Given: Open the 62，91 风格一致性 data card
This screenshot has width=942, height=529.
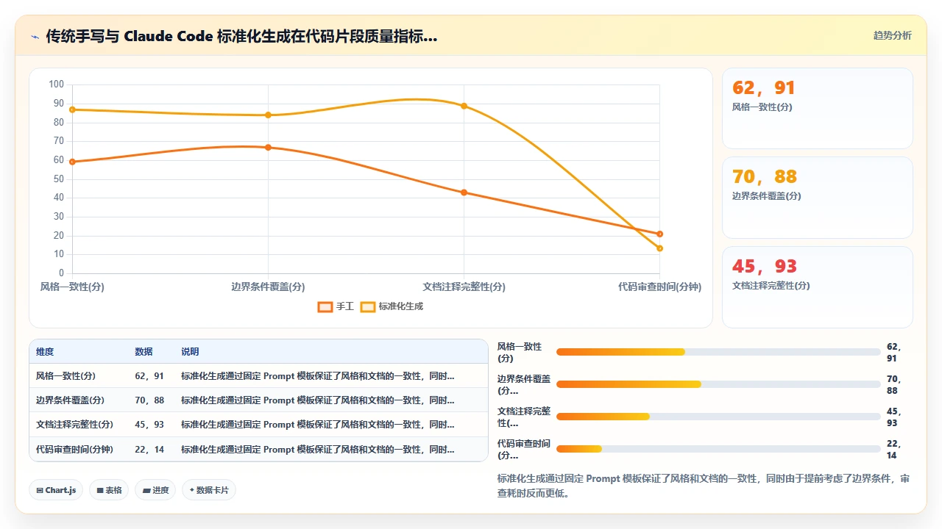Looking at the screenshot, I should [818, 109].
